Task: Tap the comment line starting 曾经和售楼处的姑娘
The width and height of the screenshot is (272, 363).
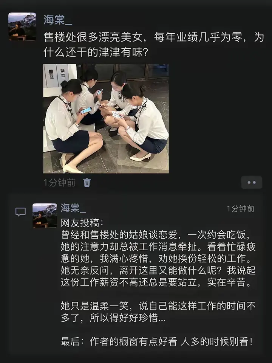Action: tap(156, 235)
